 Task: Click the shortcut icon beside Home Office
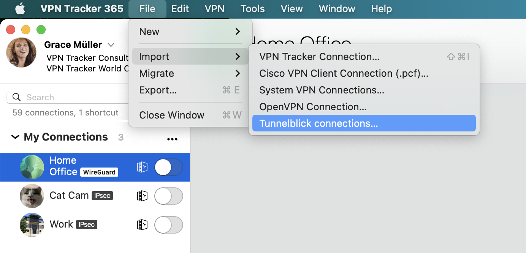pos(142,167)
